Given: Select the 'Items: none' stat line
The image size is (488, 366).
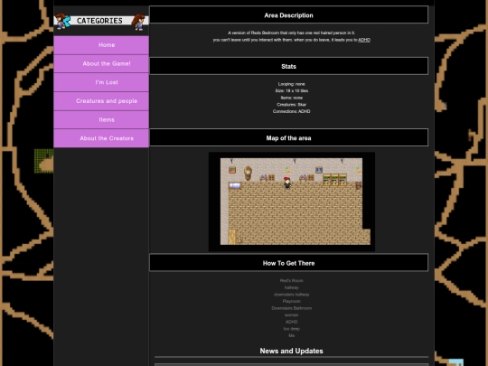Looking at the screenshot, I should click(292, 98).
